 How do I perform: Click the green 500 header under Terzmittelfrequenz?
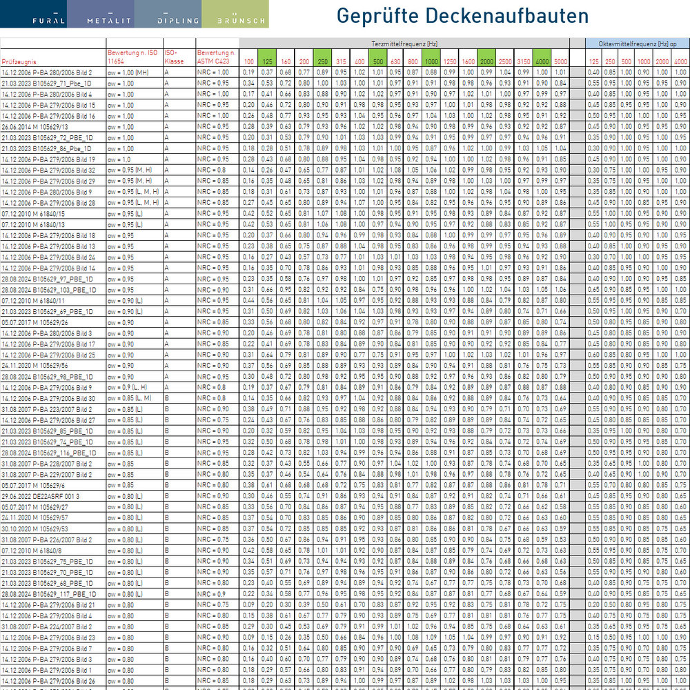378,58
